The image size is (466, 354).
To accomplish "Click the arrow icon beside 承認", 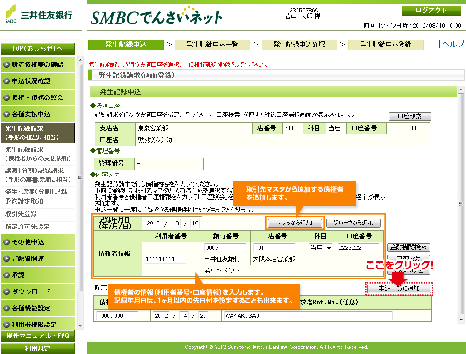I will (6, 275).
